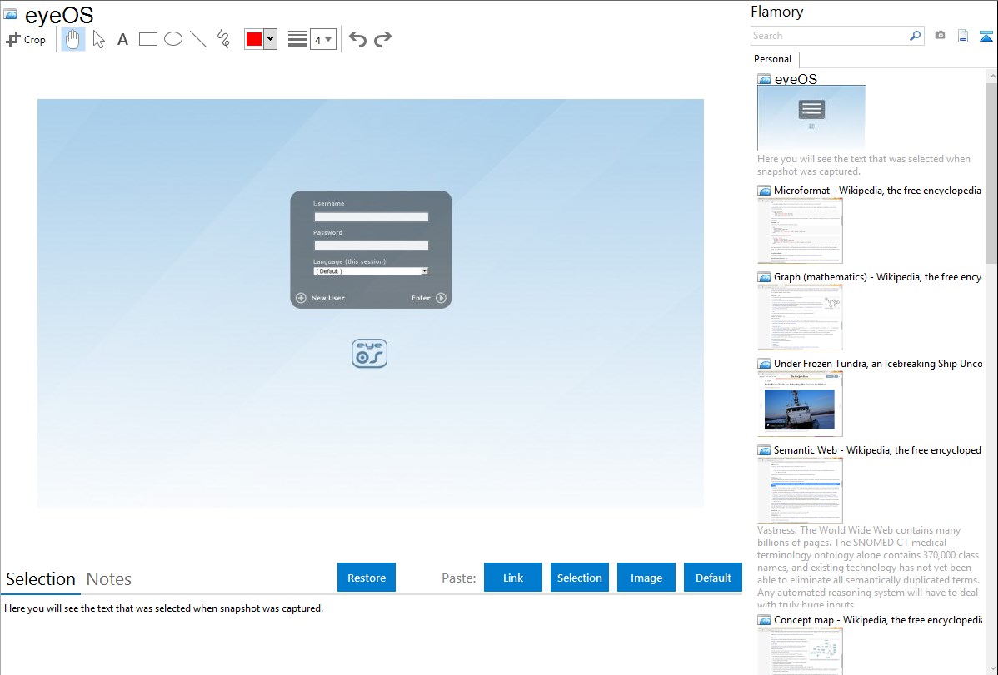Open the color picker dropdown arrow
998x675 pixels.
tap(270, 39)
